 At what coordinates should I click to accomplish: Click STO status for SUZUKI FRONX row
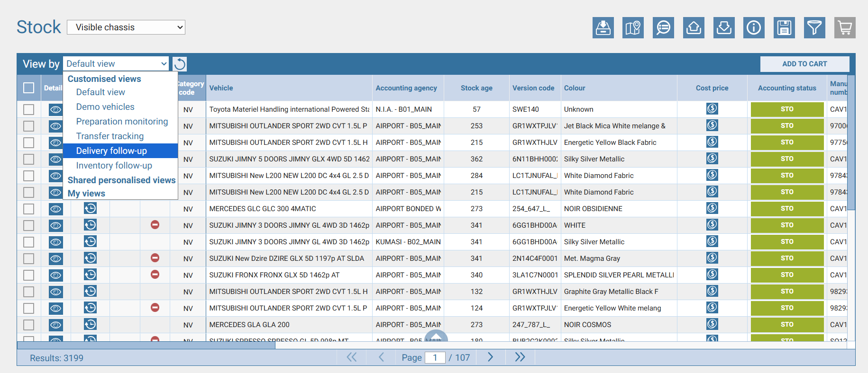787,275
